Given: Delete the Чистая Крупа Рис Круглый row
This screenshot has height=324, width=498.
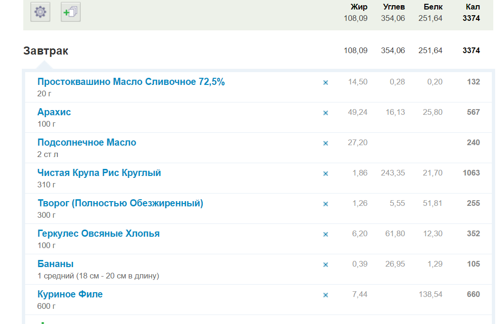Looking at the screenshot, I should 326,174.
